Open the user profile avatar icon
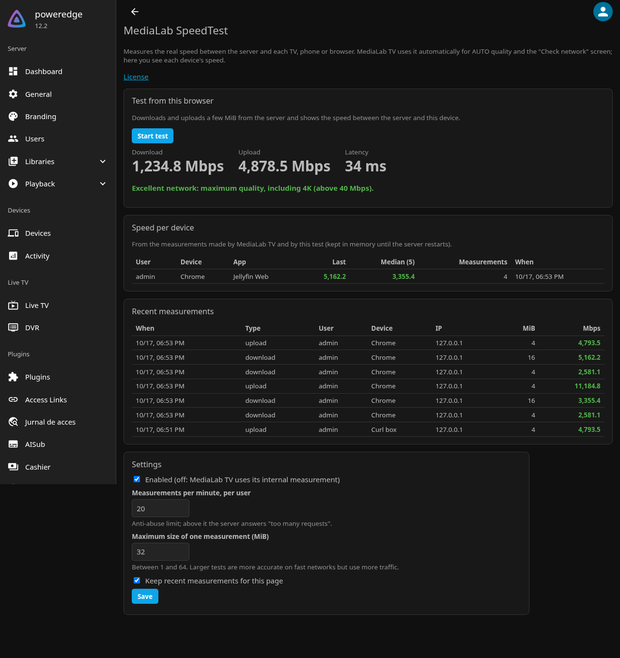 (603, 12)
